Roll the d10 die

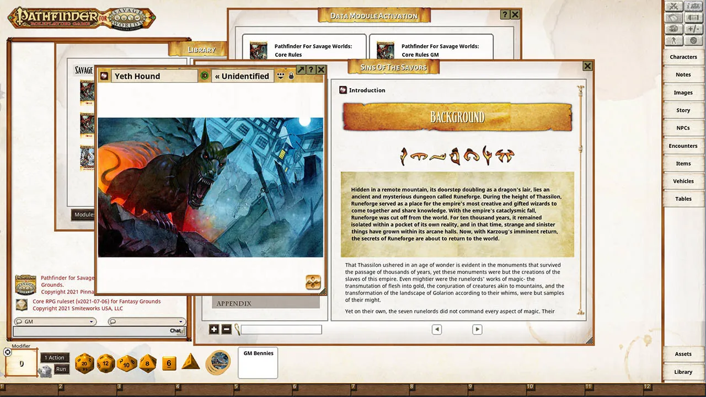[126, 363]
